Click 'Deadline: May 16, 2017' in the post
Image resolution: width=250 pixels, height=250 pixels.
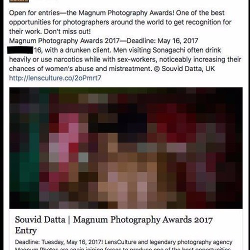[162, 41]
